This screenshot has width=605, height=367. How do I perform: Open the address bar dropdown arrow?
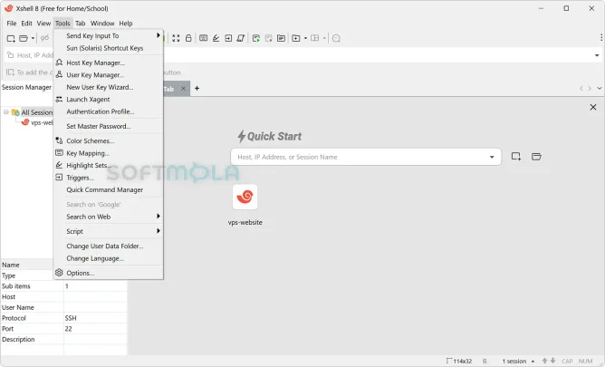tap(597, 55)
